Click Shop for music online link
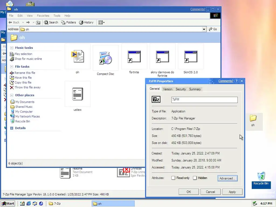The height and width of the screenshot is (207, 276). [28, 59]
